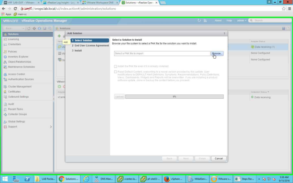Image resolution: width=293 pixels, height=183 pixels.
Task: Open the admin user dropdown menu
Action: point(242,20)
